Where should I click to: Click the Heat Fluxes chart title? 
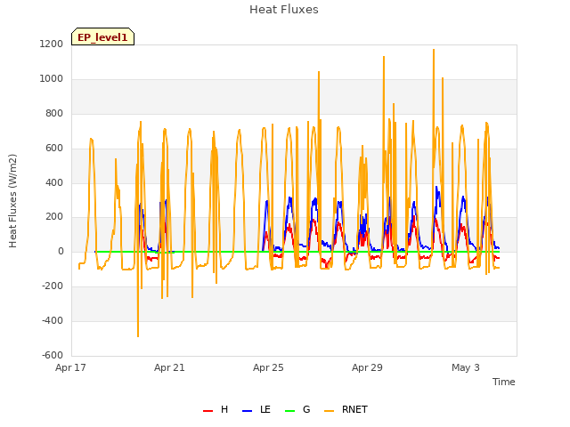284,10
